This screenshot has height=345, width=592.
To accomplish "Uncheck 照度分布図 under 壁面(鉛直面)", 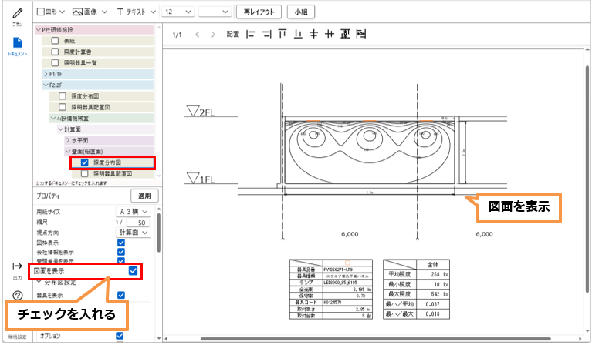I will pyautogui.click(x=85, y=163).
